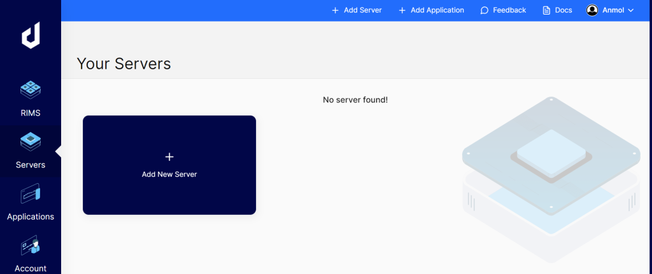
Task: Open the Account label in the sidebar
Action: 31,268
